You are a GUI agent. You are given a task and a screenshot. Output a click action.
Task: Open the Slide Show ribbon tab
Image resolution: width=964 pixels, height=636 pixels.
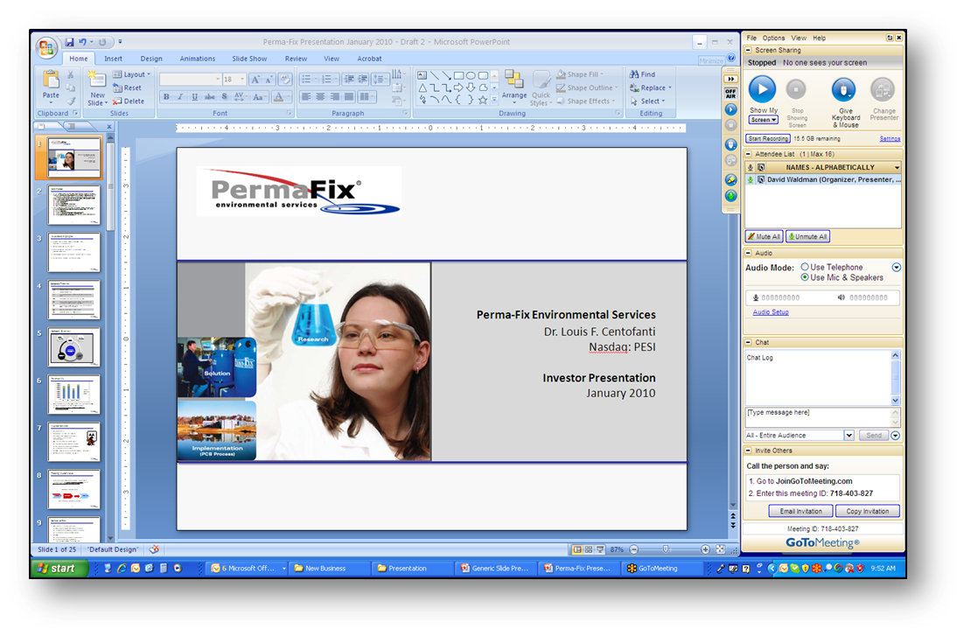point(249,59)
